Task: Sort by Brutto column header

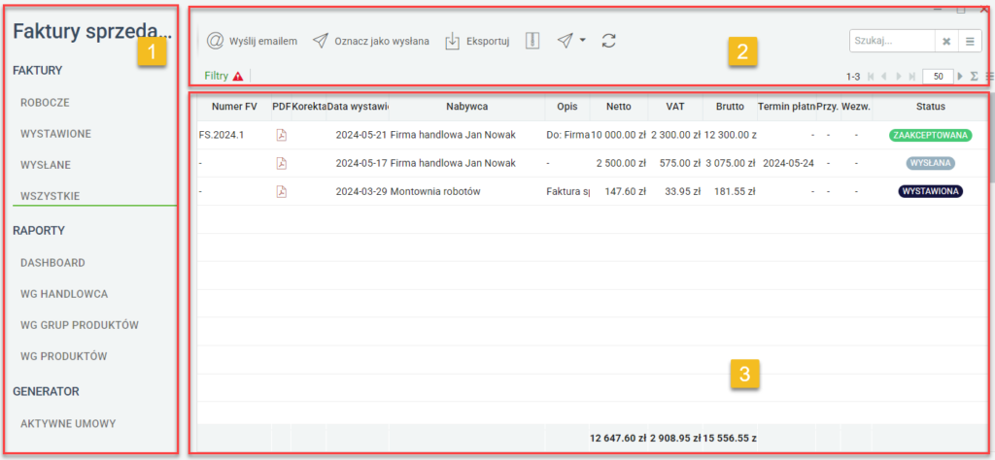Action: click(730, 107)
